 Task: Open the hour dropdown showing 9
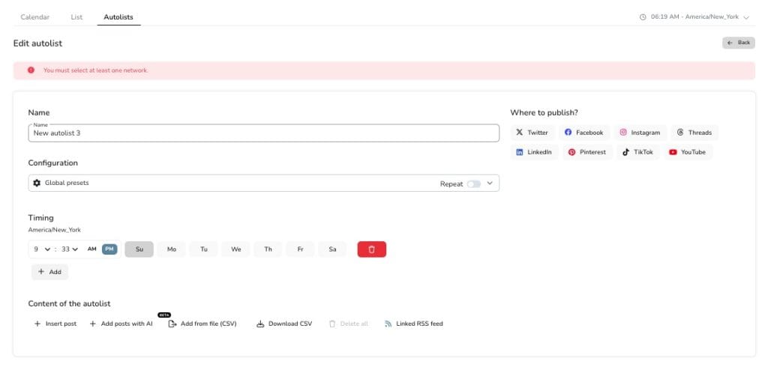coord(42,249)
